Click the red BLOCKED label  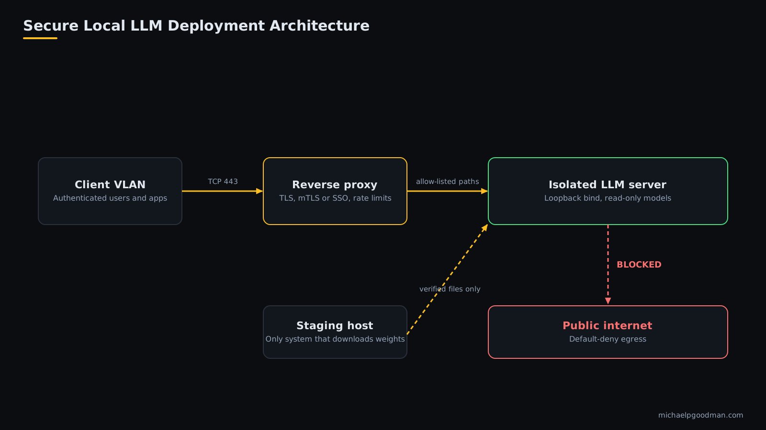[x=639, y=265]
